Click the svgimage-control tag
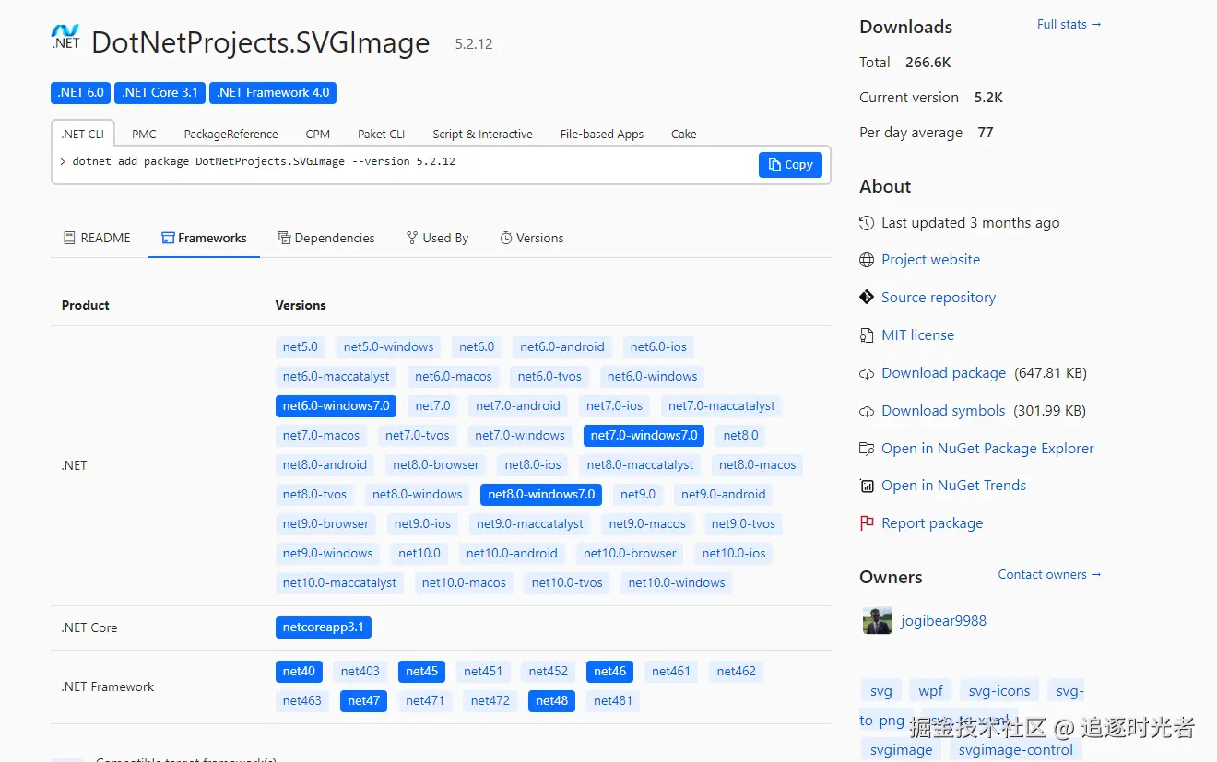 point(1016,750)
